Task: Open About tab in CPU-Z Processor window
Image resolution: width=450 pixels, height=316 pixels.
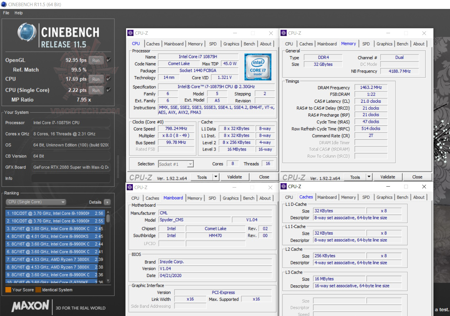Action: pos(266,44)
